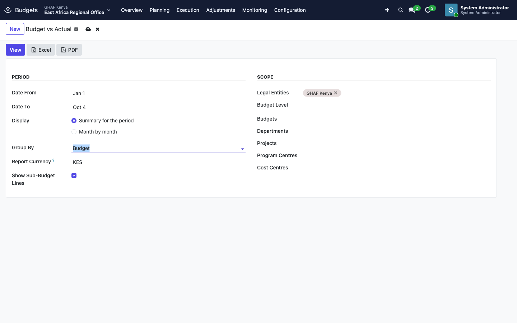517x323 pixels.
Task: Select Summary for the period option
Action: 74,121
